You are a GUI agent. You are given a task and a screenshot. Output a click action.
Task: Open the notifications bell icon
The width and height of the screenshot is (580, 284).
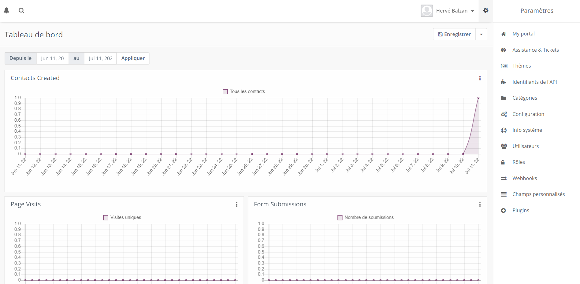[6, 11]
